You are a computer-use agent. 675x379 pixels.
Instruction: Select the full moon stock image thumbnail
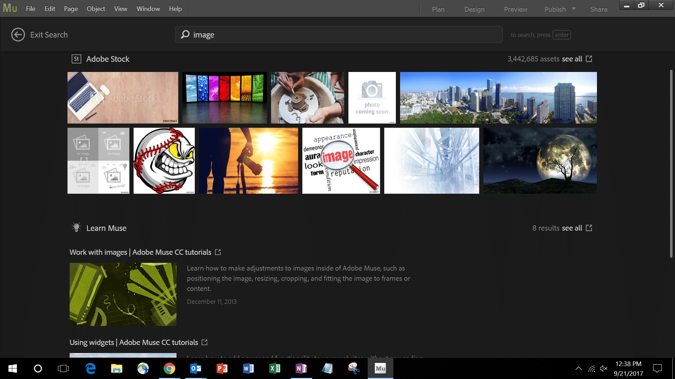click(540, 160)
